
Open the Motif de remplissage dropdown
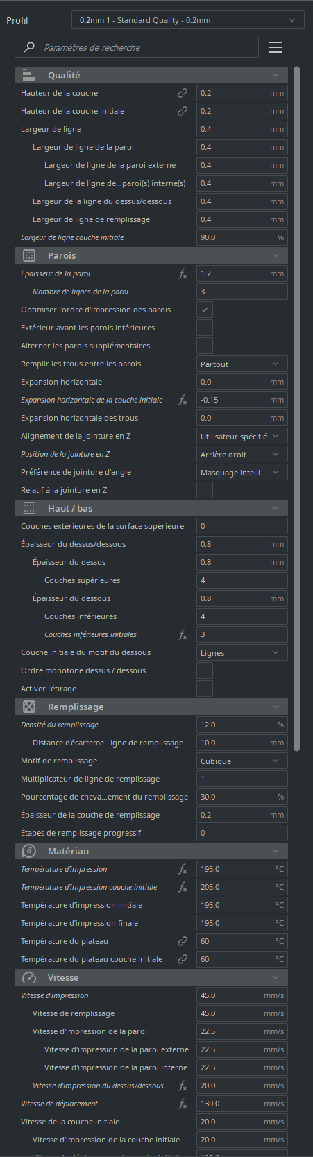click(x=242, y=761)
